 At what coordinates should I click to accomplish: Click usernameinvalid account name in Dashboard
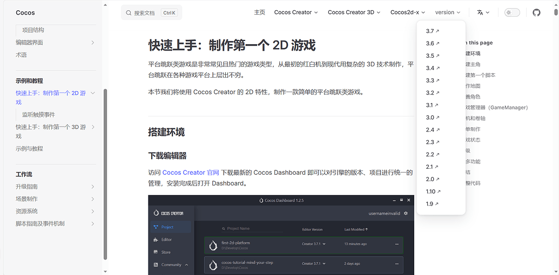pyautogui.click(x=385, y=214)
